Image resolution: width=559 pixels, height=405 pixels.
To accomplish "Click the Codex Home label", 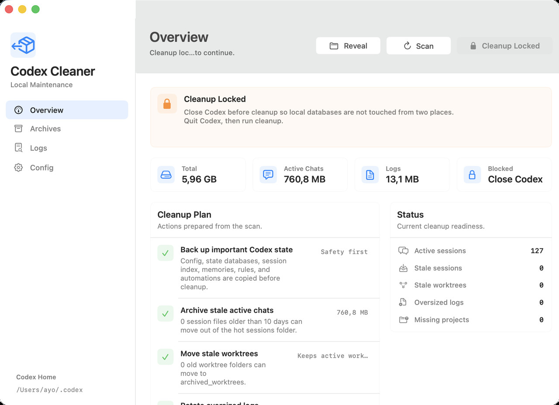I will (x=36, y=377).
